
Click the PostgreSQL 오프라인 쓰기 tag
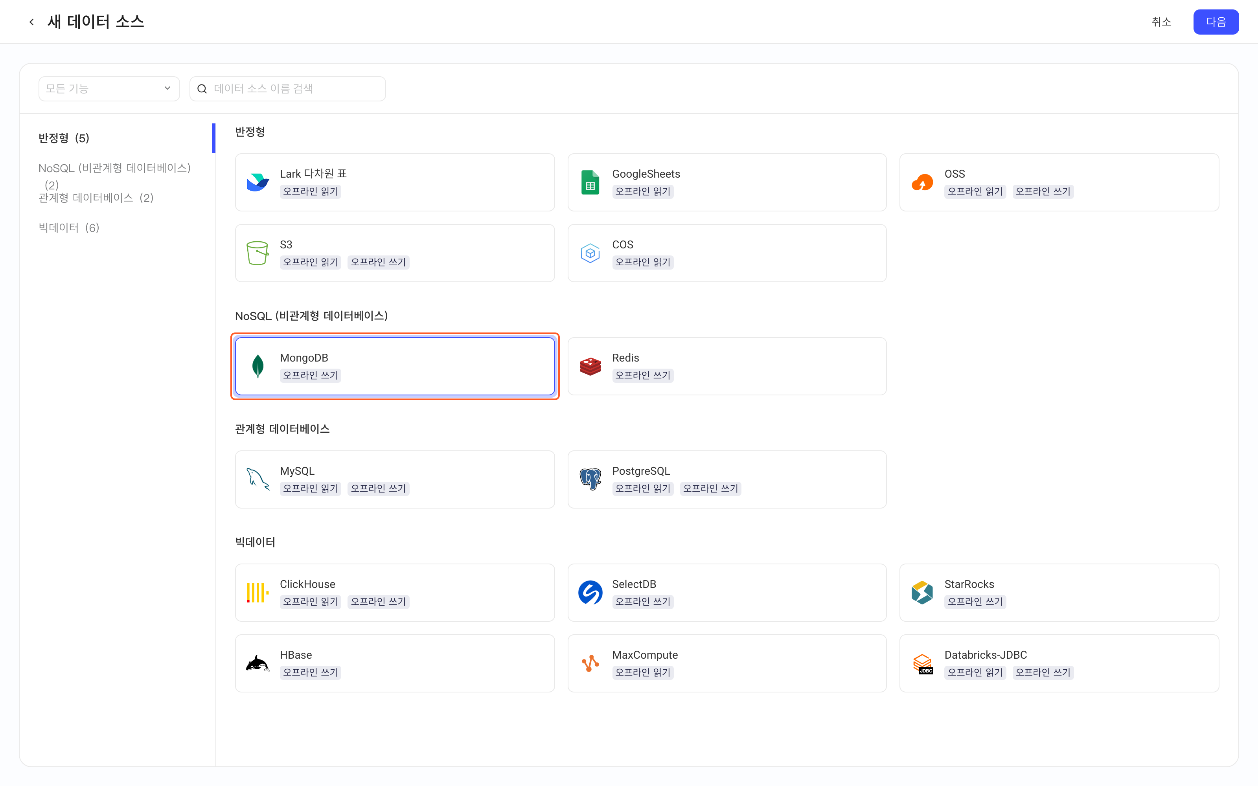click(x=710, y=488)
